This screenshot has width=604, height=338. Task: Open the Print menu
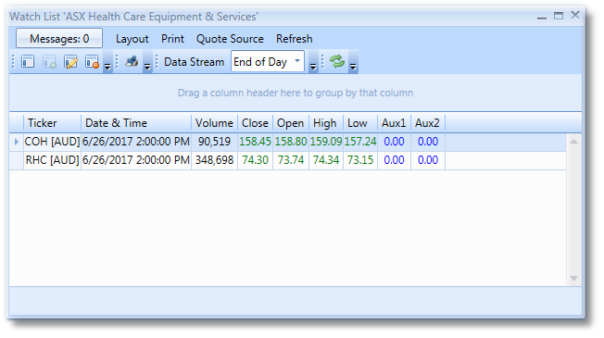point(172,39)
